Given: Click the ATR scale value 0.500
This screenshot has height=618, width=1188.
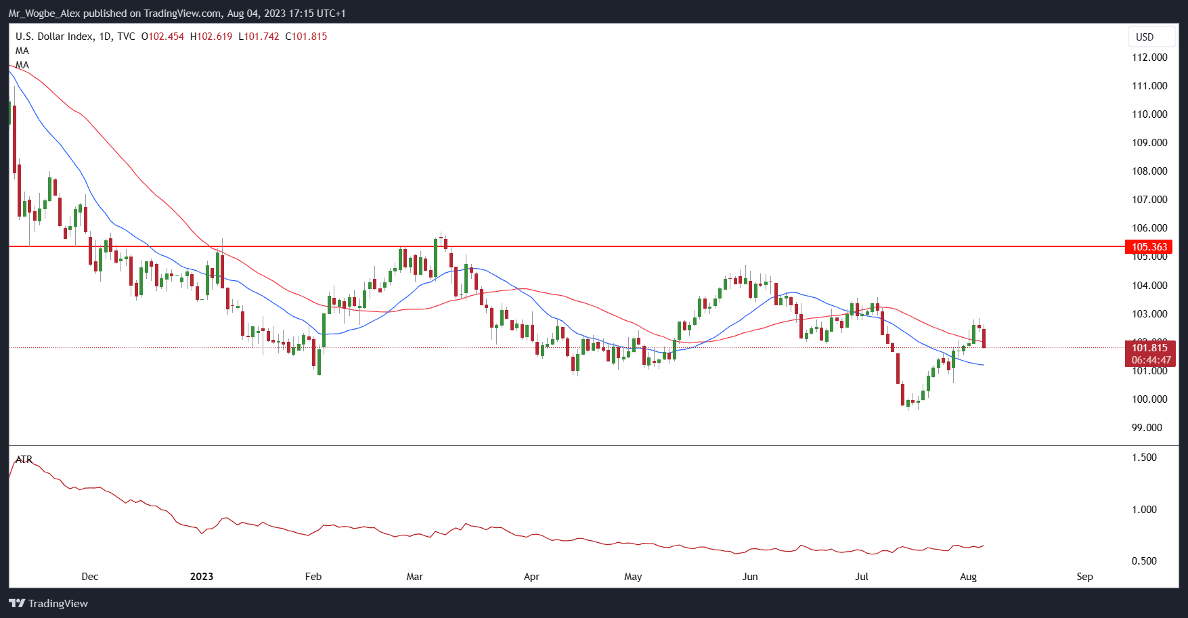Looking at the screenshot, I should (x=1144, y=561).
